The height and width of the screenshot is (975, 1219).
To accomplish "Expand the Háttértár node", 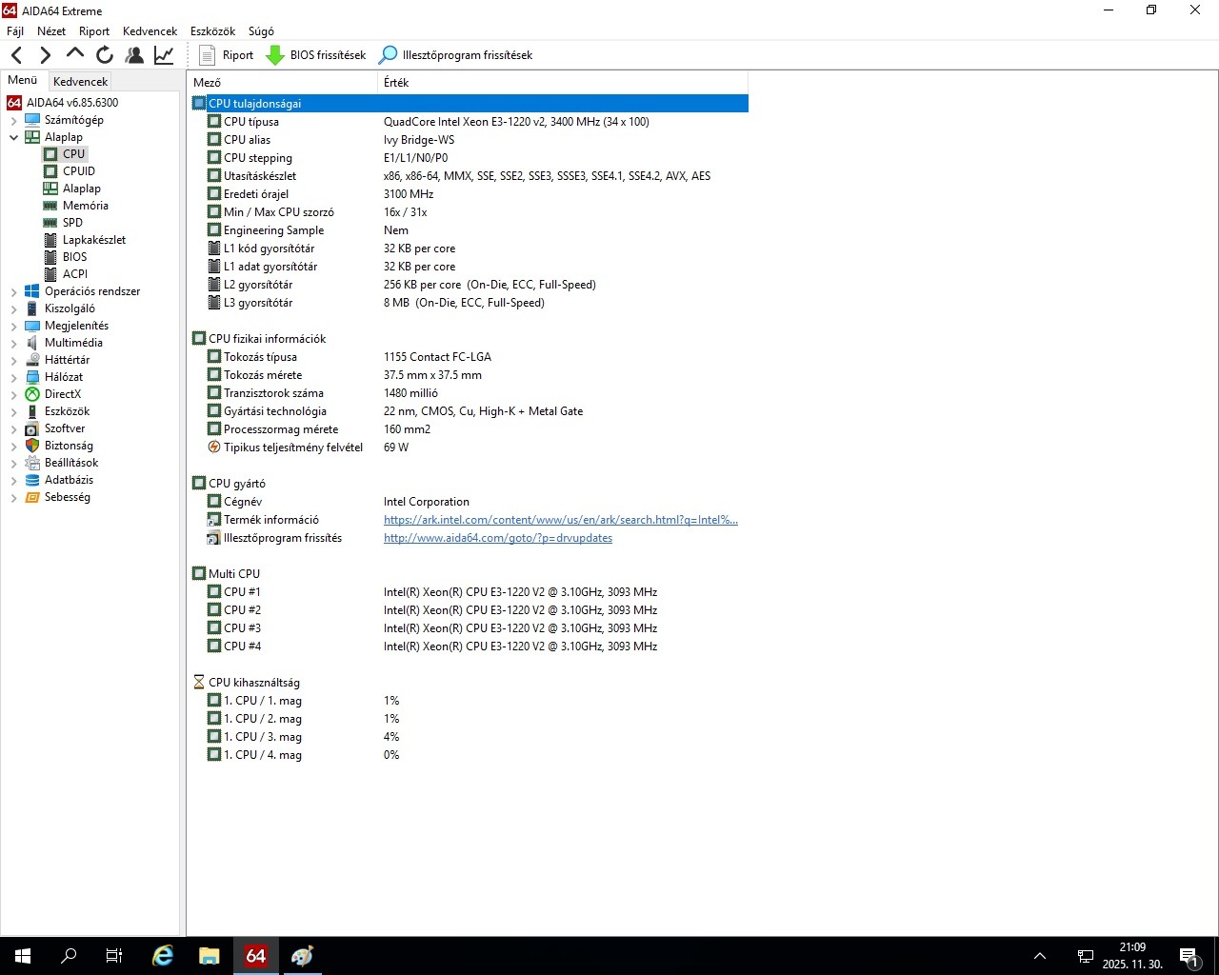I will pos(13,361).
